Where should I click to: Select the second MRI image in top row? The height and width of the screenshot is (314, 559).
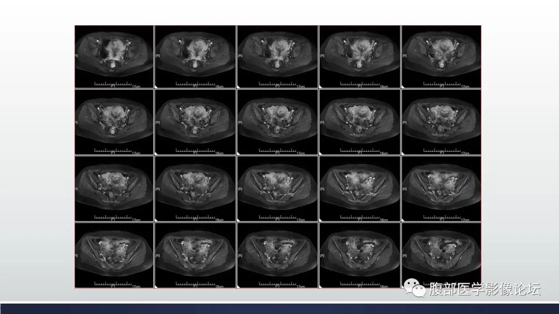pyautogui.click(x=196, y=57)
